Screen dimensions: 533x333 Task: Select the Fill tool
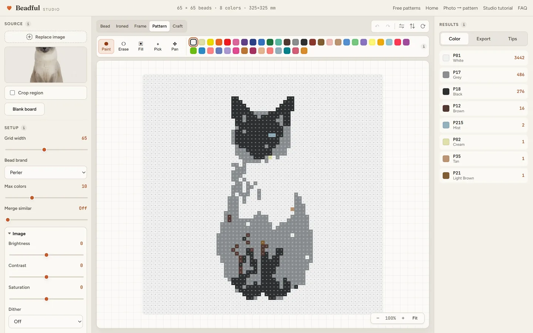(x=141, y=46)
